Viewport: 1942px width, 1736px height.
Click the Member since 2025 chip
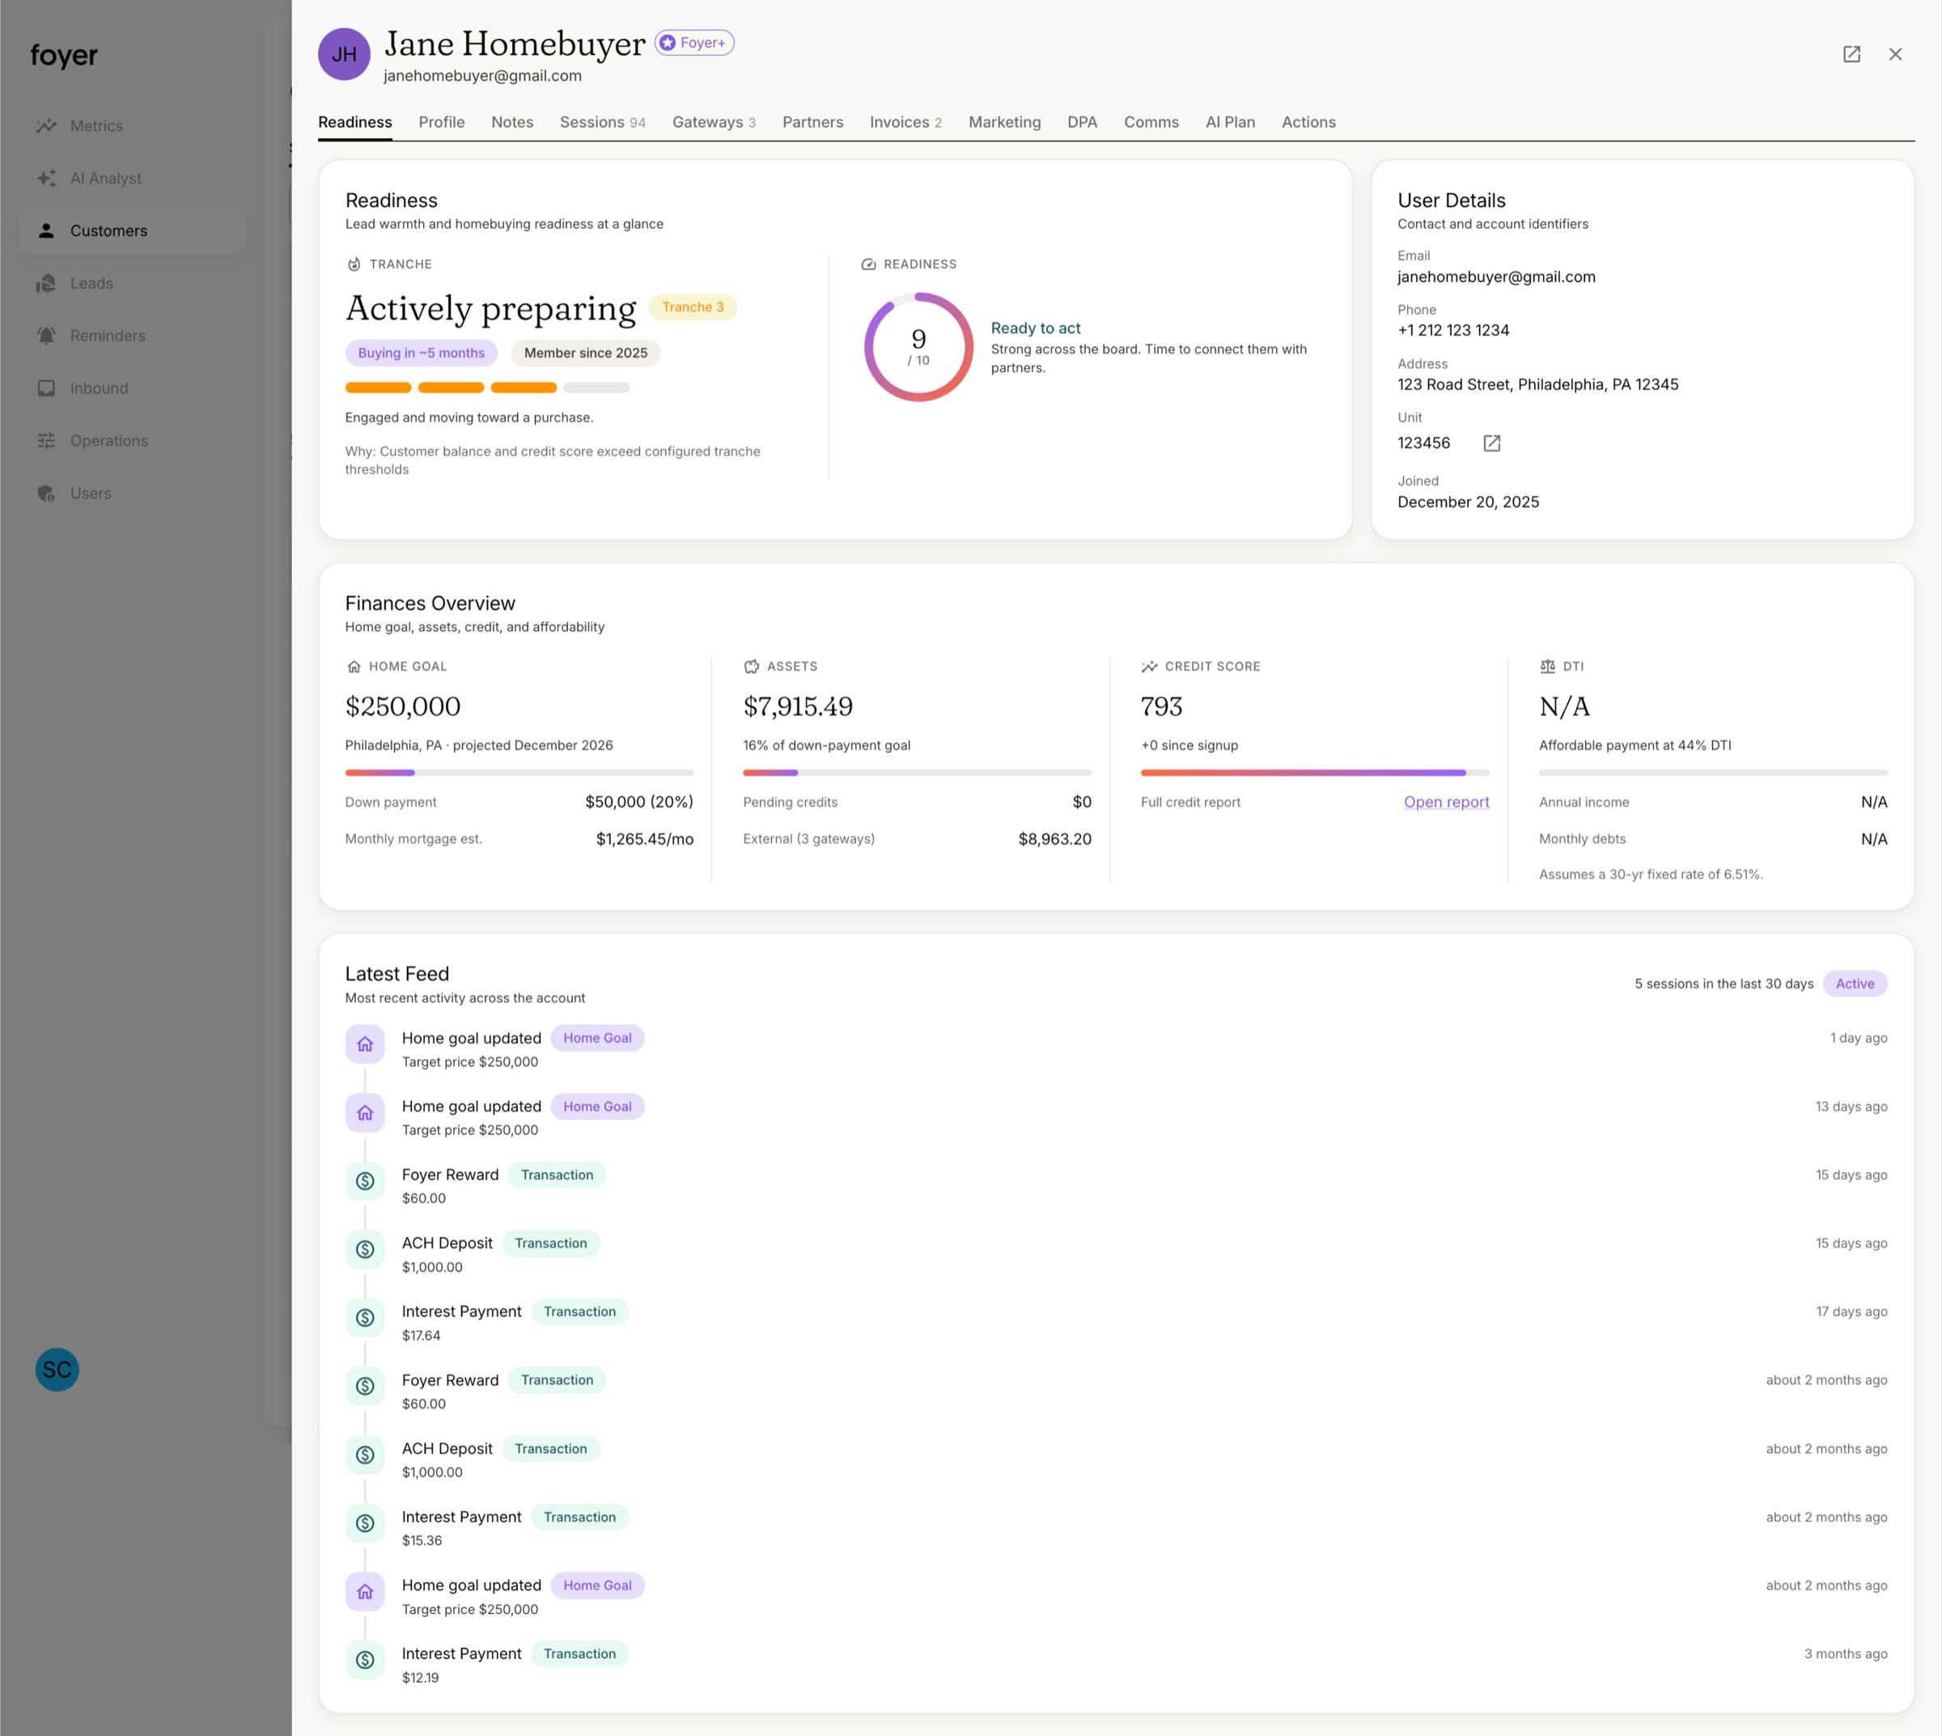(586, 353)
